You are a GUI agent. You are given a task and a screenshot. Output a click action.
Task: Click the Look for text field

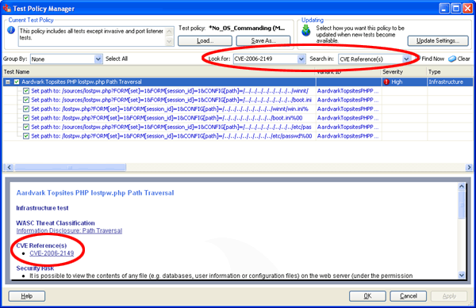click(x=266, y=59)
